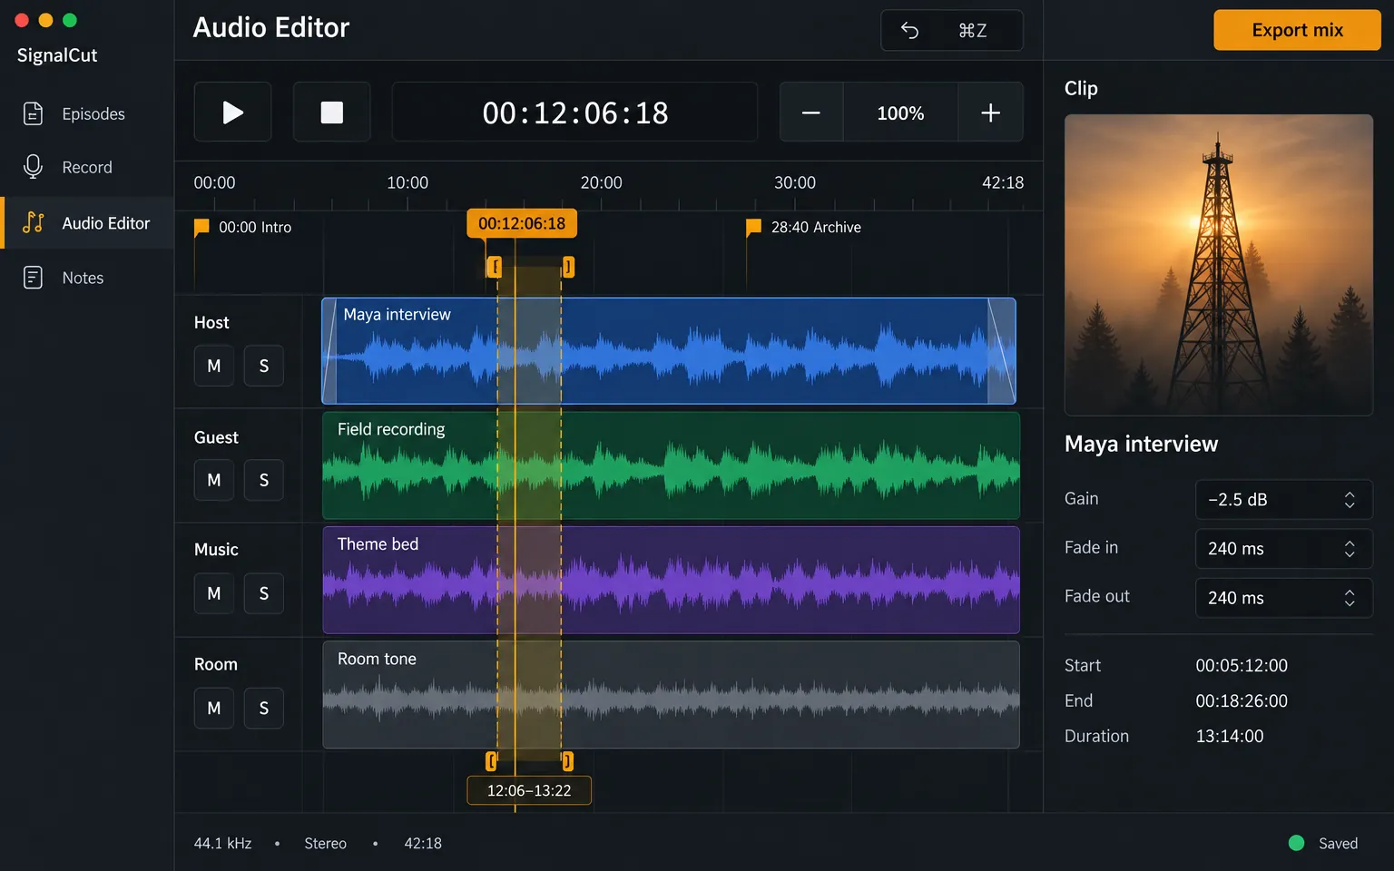Solo the Room track
This screenshot has height=871, width=1394.
tap(264, 708)
